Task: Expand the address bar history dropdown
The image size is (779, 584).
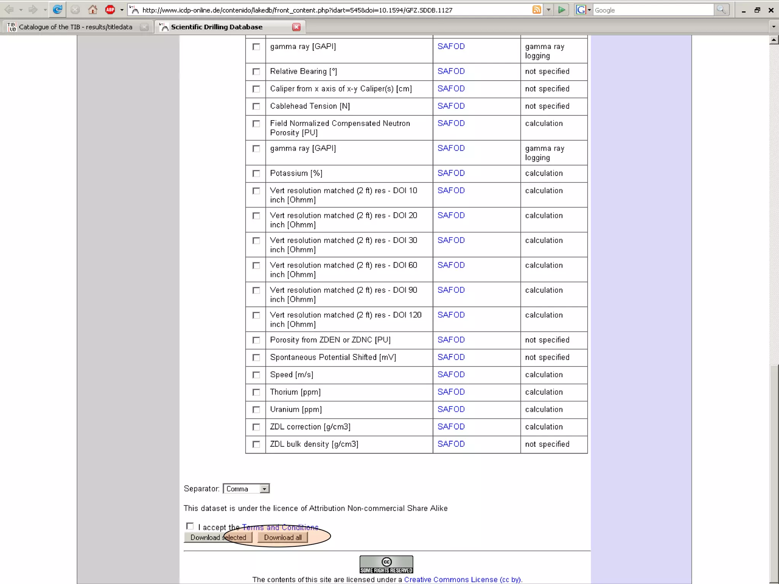Action: [548, 10]
